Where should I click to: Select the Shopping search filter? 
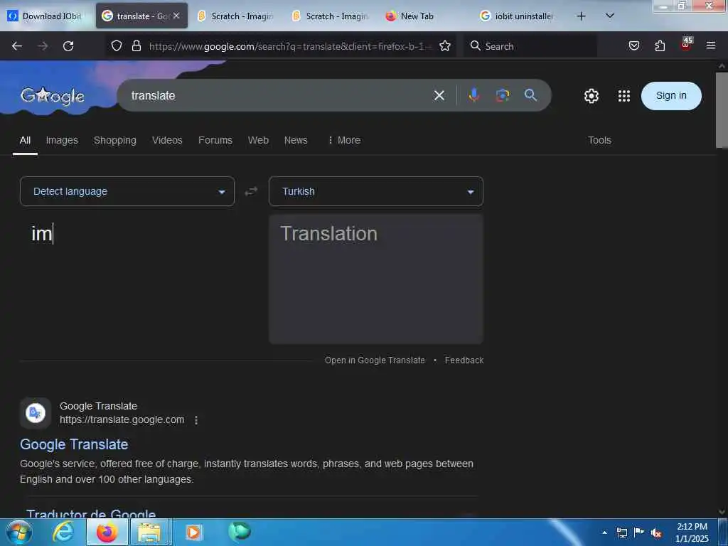(x=115, y=140)
